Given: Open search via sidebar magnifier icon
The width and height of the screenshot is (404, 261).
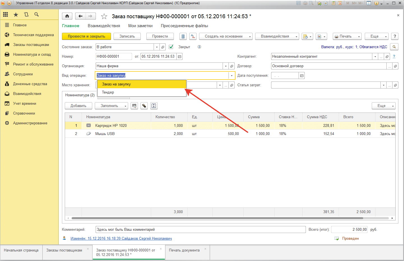Looking at the screenshot, I should pyautogui.click(x=36, y=15).
